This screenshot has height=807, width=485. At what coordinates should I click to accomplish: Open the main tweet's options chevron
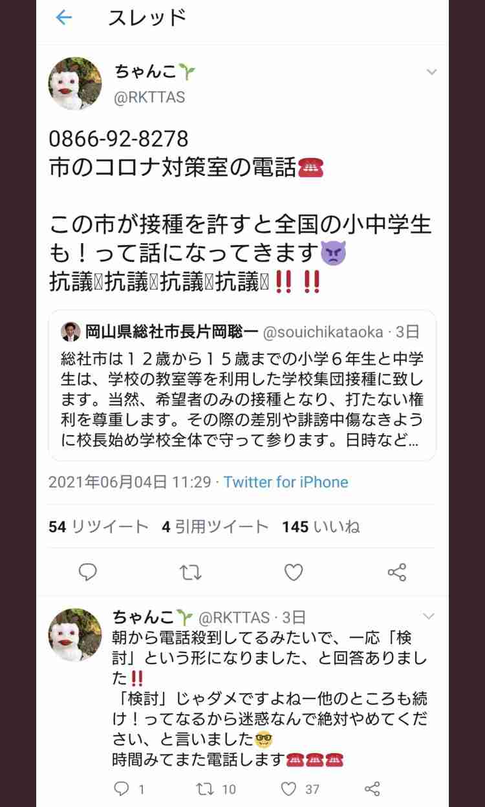[431, 72]
